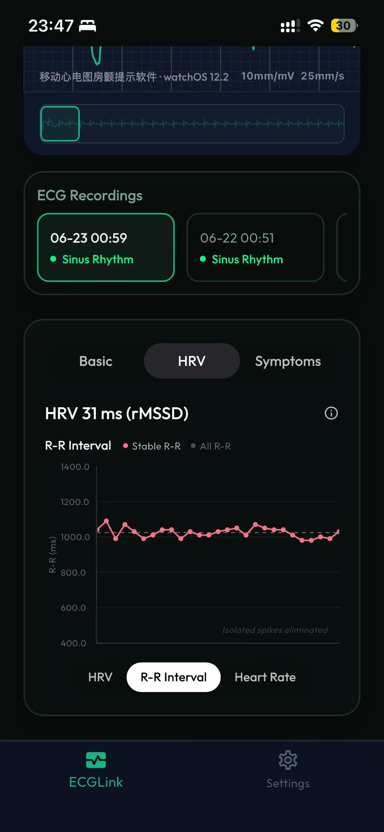Tap the R-R Interval chart title
This screenshot has width=384, height=832.
(x=78, y=445)
